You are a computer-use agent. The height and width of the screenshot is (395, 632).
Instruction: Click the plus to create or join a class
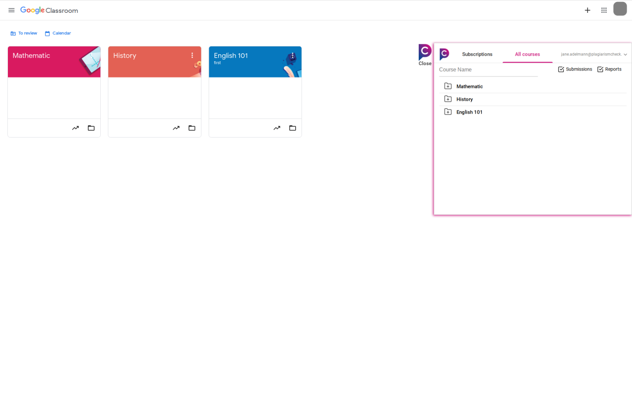[587, 10]
